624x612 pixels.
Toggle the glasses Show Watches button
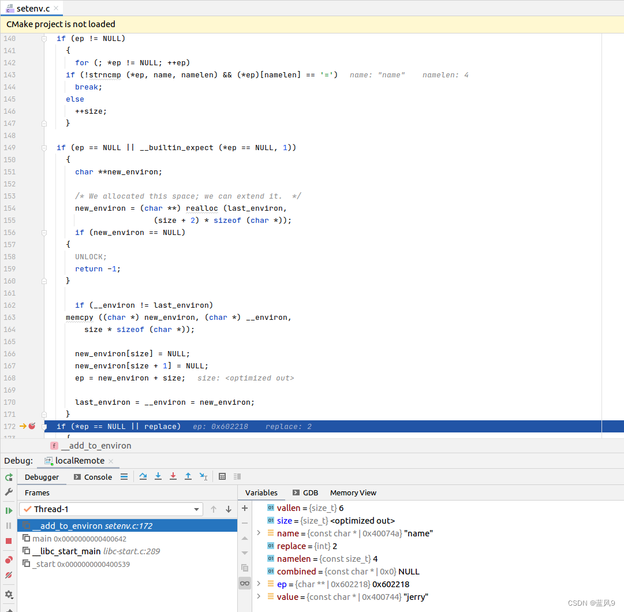point(245,583)
